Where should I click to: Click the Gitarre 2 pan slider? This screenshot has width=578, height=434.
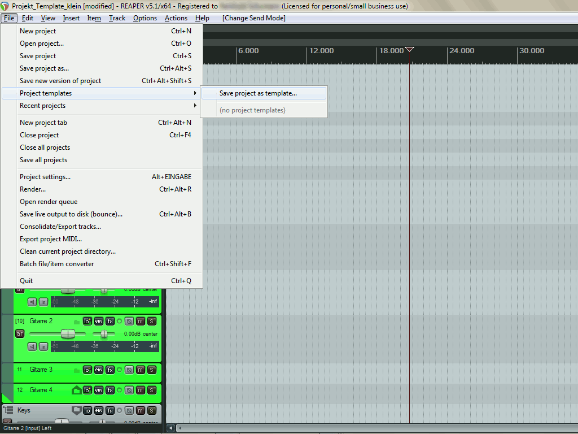104,333
